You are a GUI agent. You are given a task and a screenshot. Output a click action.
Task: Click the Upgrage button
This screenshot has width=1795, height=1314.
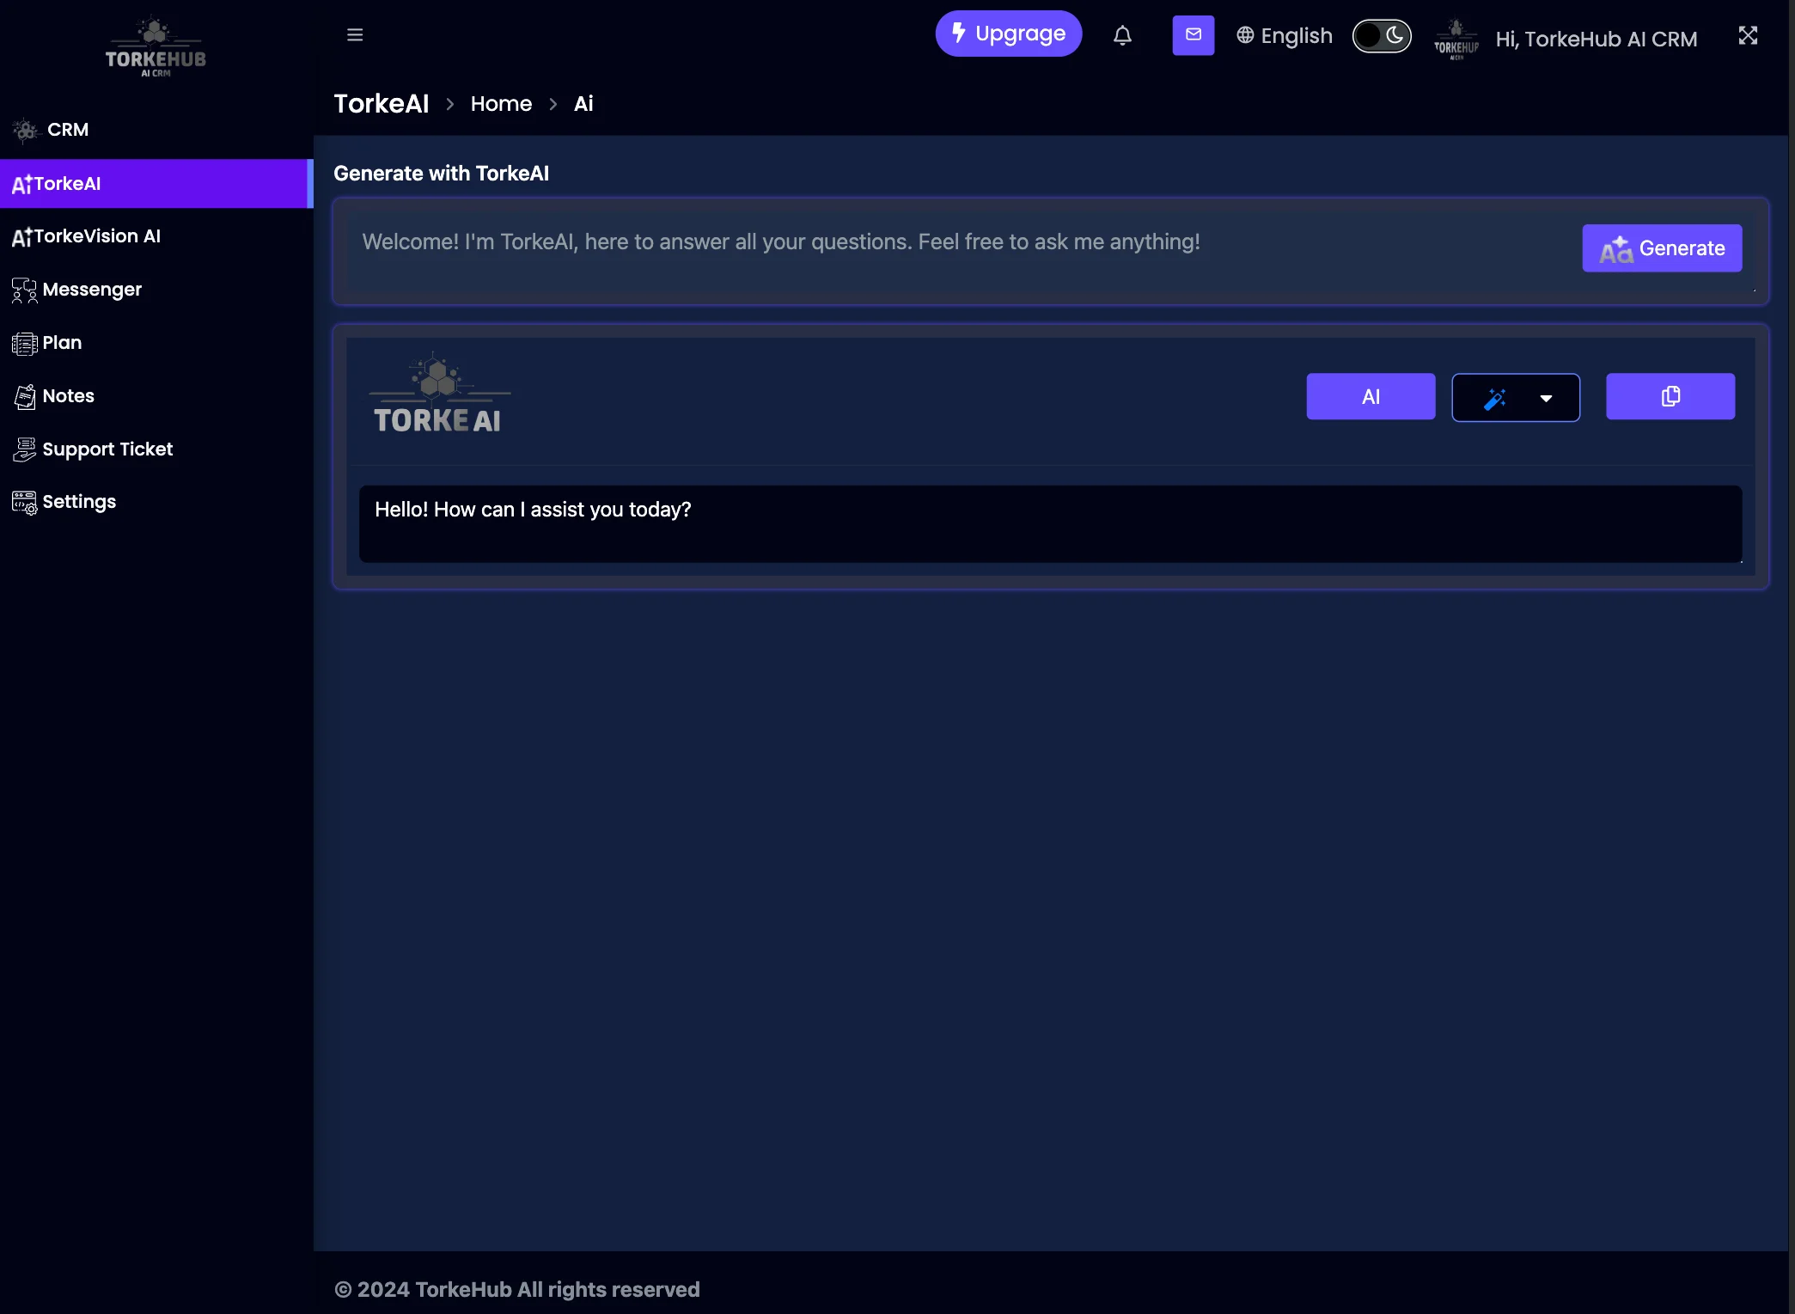pyautogui.click(x=1008, y=34)
